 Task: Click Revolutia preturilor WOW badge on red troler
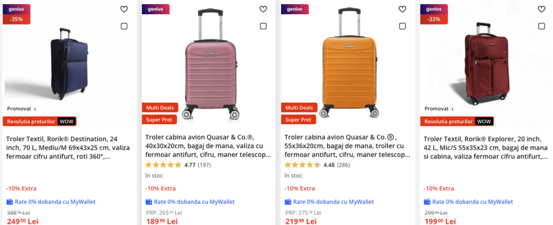pyautogui.click(x=456, y=121)
